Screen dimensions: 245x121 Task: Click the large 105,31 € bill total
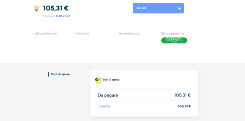pos(56,8)
